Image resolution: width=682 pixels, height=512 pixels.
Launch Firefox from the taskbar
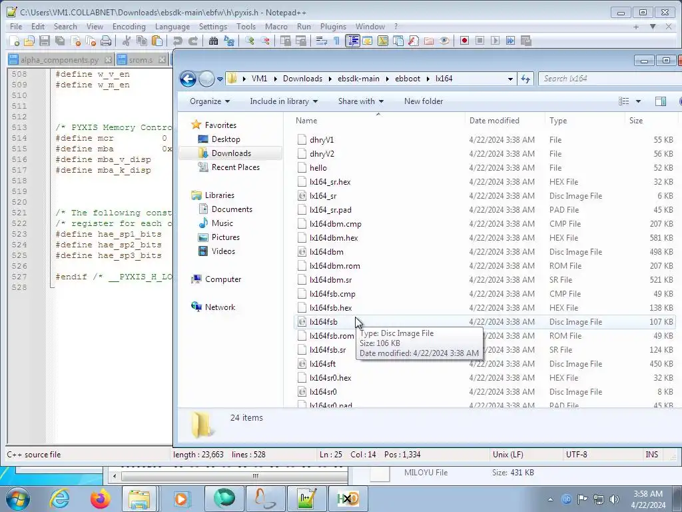pos(100,499)
